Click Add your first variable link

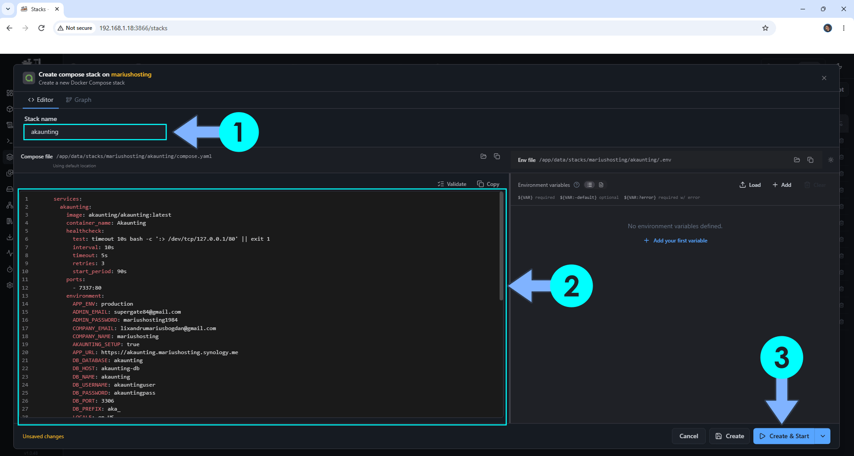tap(675, 241)
